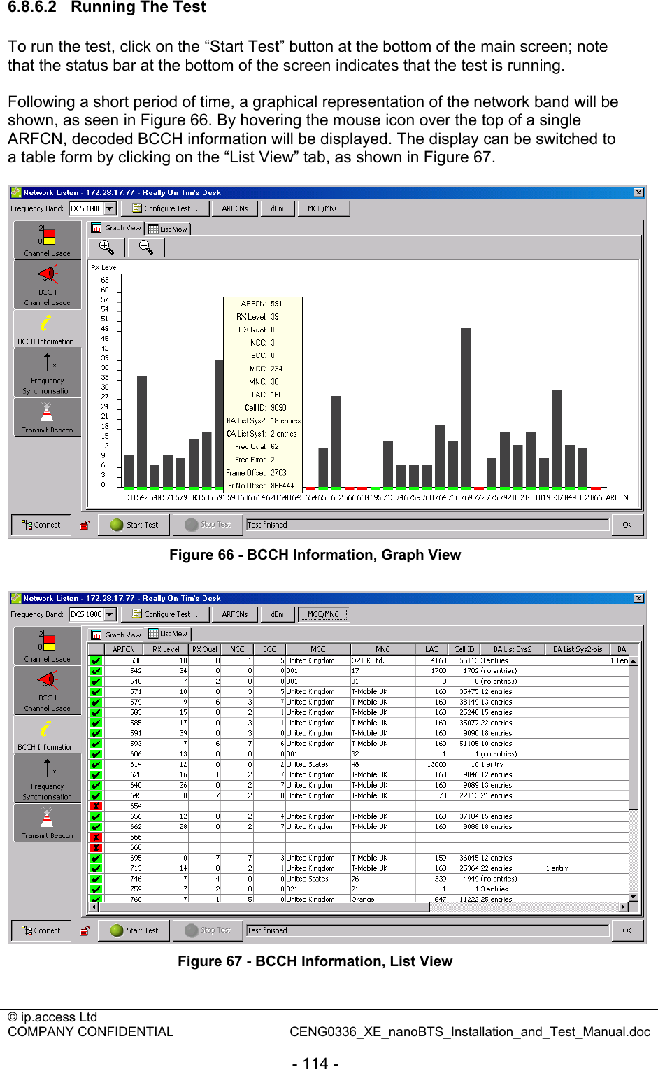The width and height of the screenshot is (658, 1069).
Task: Toggle dBm button in Figure 66 toolbar
Action: 278,208
